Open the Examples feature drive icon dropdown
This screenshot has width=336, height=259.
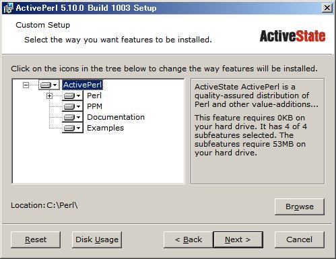pyautogui.click(x=73, y=128)
